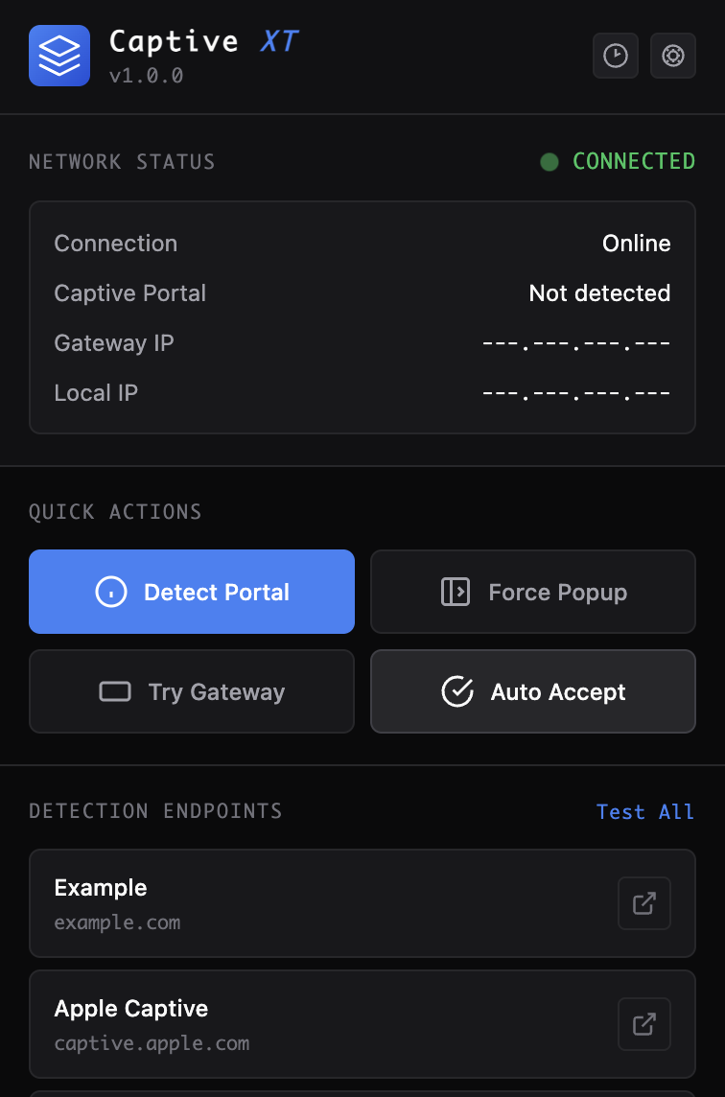Click the Test All link
The image size is (725, 1097).
click(645, 811)
